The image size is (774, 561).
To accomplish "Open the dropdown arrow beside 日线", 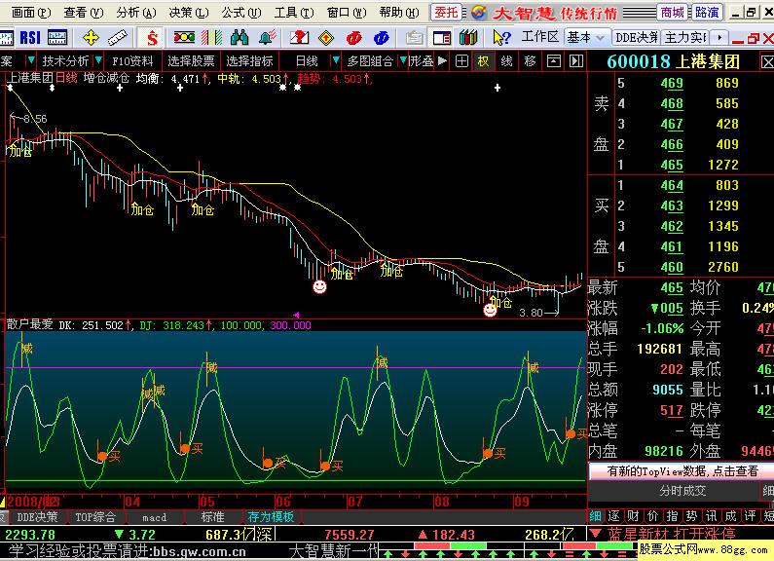I will (x=336, y=61).
